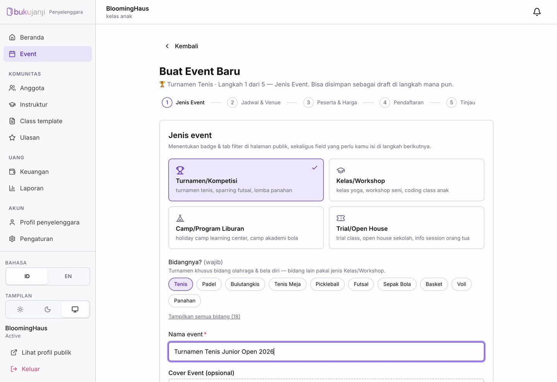Switch language to ID

click(x=27, y=277)
